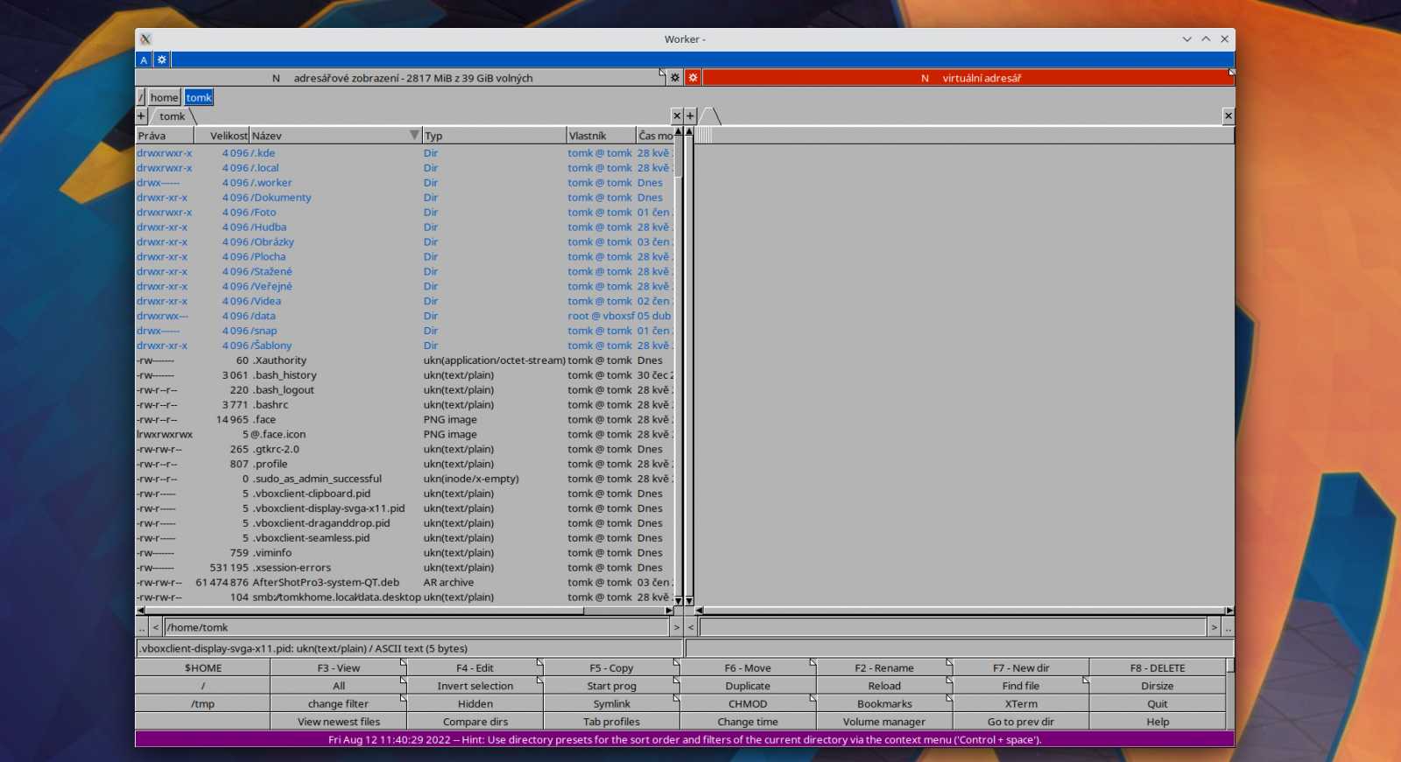Click the $HOME button
1401x762 pixels.
203,668
